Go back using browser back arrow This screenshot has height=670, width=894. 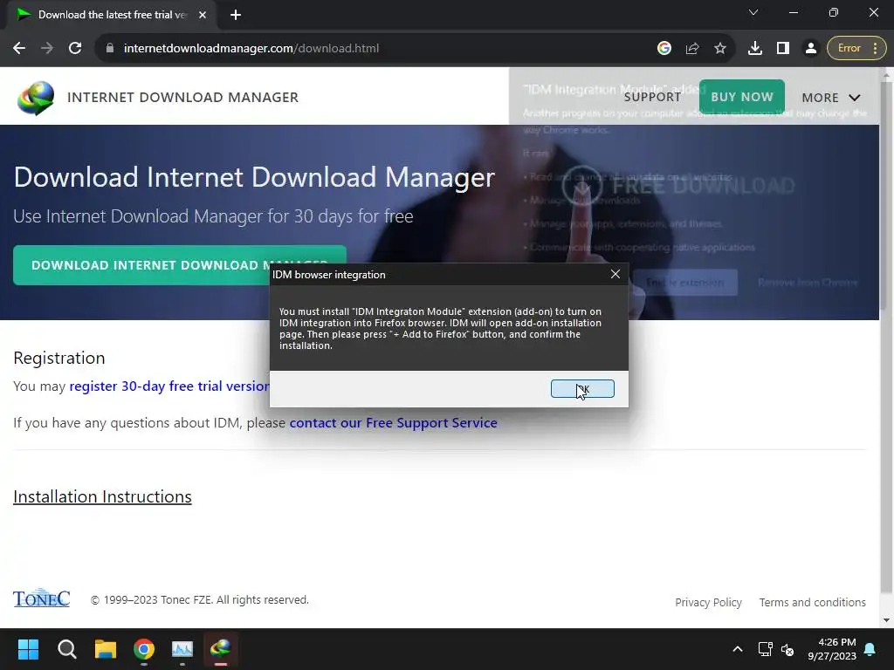(x=19, y=49)
